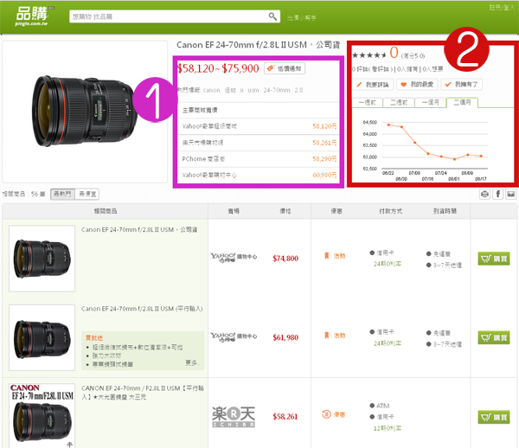This screenshot has width=519, height=448.
Task: Click the popular tag canon
Action: pyautogui.click(x=212, y=90)
